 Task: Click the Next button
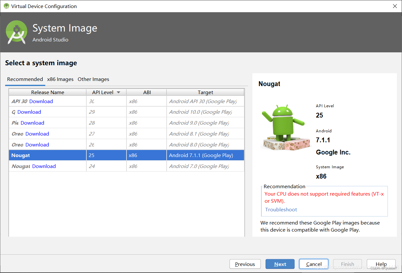280,264
